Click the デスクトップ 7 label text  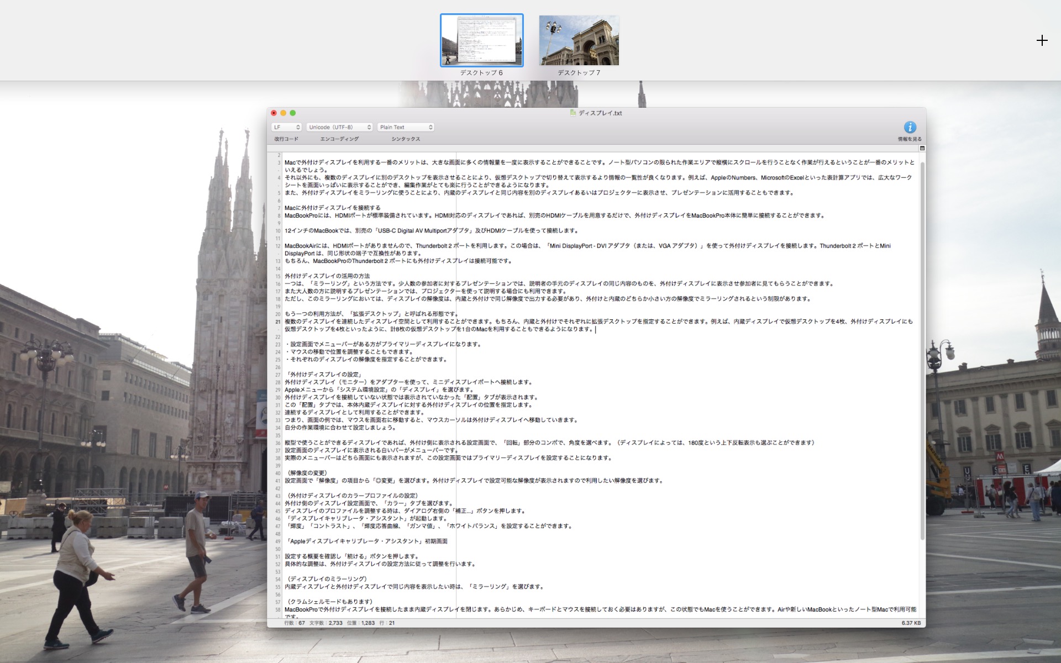point(579,73)
